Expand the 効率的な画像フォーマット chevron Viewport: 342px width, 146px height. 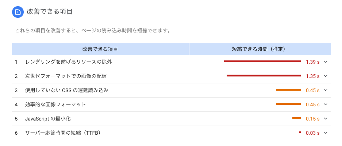(x=326, y=104)
